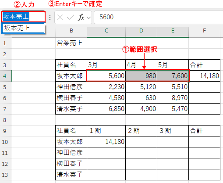Select row 9 header
The image size is (223, 183).
pos(6,131)
